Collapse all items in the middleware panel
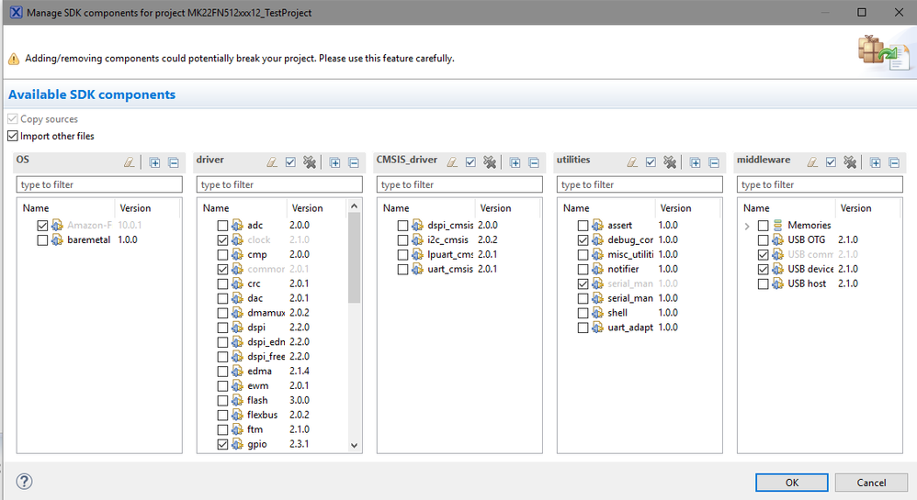The image size is (917, 500). coord(894,162)
